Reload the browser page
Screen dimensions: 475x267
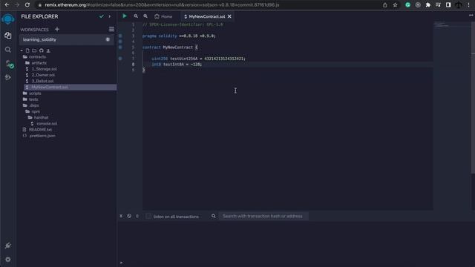click(27, 5)
